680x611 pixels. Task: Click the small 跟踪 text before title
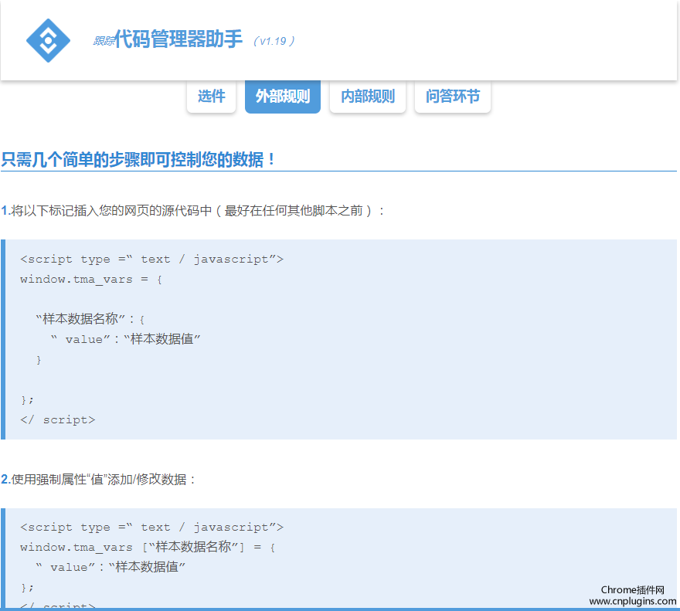tap(104, 42)
